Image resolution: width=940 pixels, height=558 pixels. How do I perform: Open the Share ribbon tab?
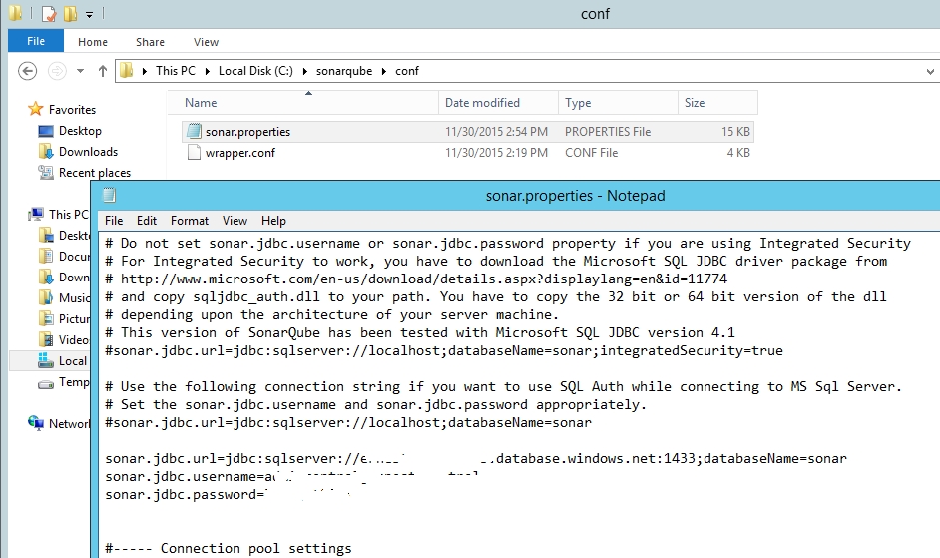[x=150, y=42]
